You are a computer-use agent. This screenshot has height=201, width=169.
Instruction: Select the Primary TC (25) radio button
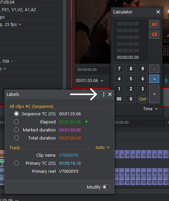click(x=16, y=163)
